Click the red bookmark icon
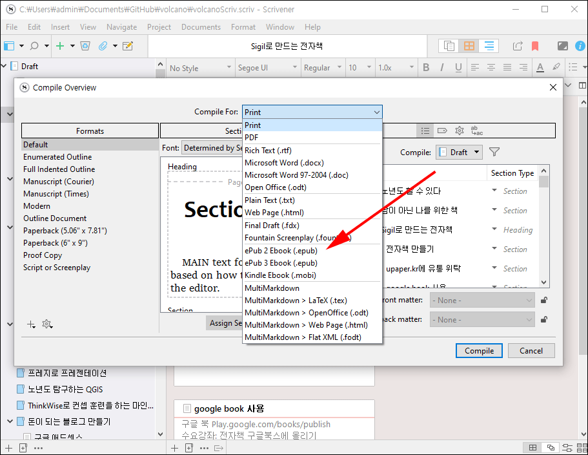The height and width of the screenshot is (455, 588). [x=535, y=46]
